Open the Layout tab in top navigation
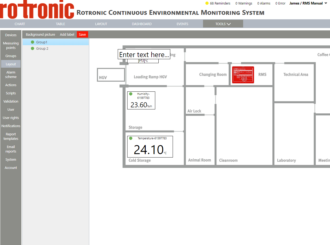The image size is (330, 245). pos(101,24)
